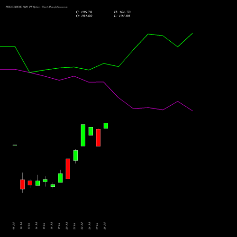Click the large red candlestick on 27 Jul
This screenshot has width=237, height=237.
coord(98,137)
